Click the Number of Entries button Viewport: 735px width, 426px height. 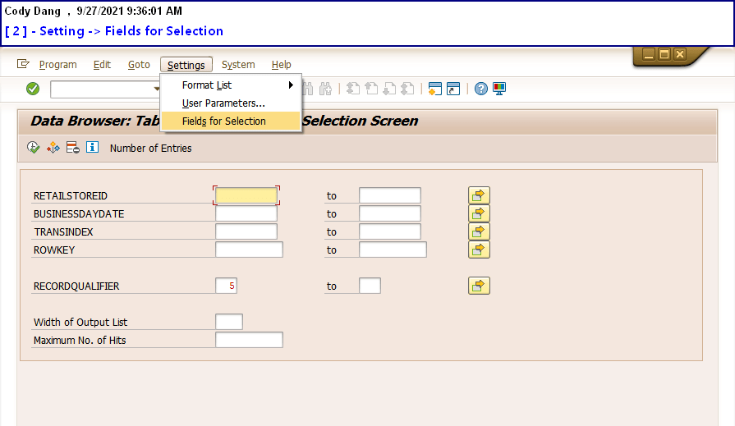tap(150, 149)
